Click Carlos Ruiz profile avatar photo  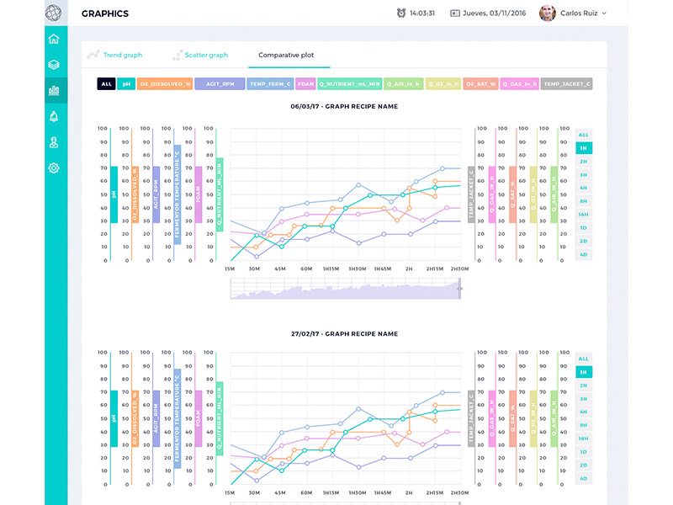coord(548,13)
